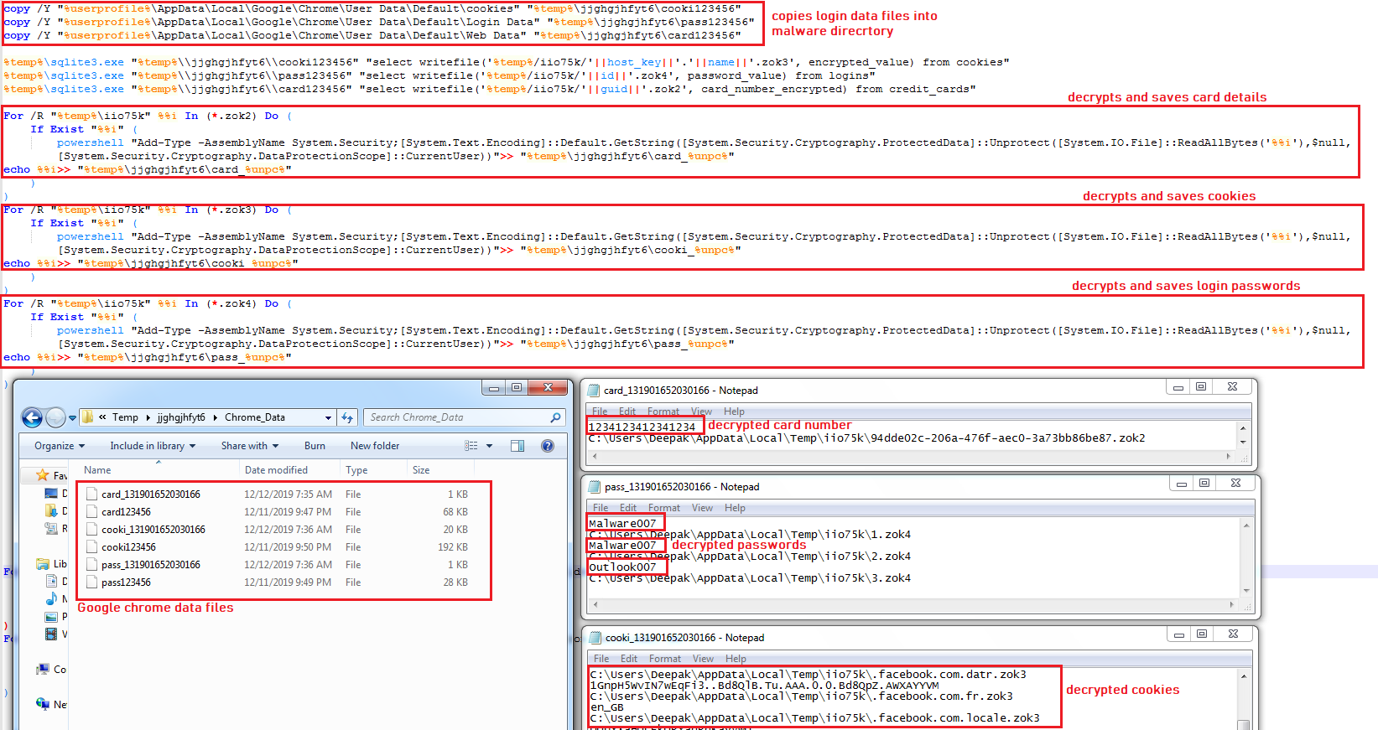Screen dimensions: 1378x730
Task: Expand the Include in library dropdown
Action: tap(153, 446)
